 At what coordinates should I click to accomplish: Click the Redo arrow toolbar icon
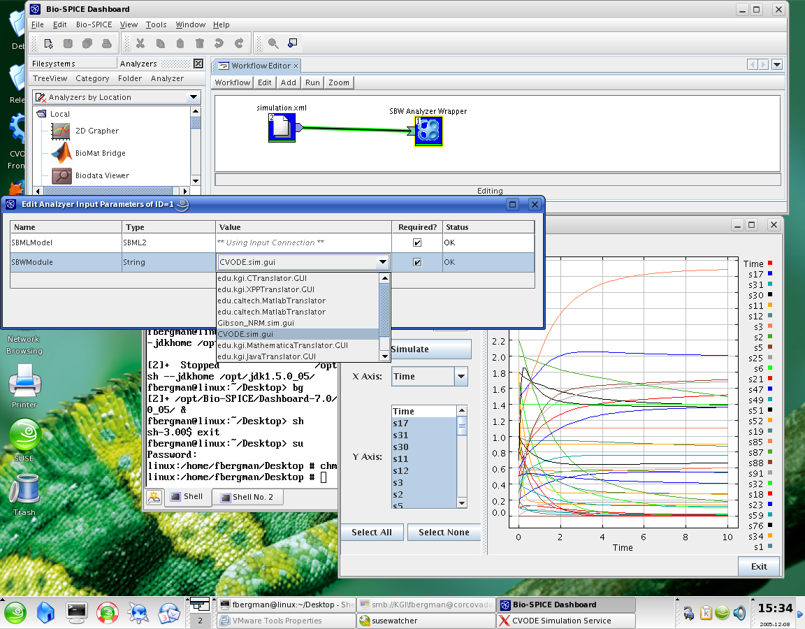[x=239, y=43]
